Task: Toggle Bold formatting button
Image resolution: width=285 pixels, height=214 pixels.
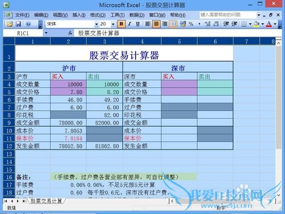Action: 121,24
